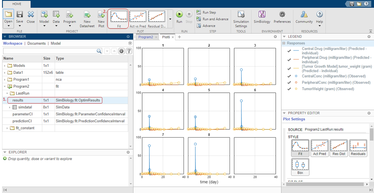Image resolution: width=374 pixels, height=193 pixels.
Task: Select the predictionCI row
Action: point(65,121)
